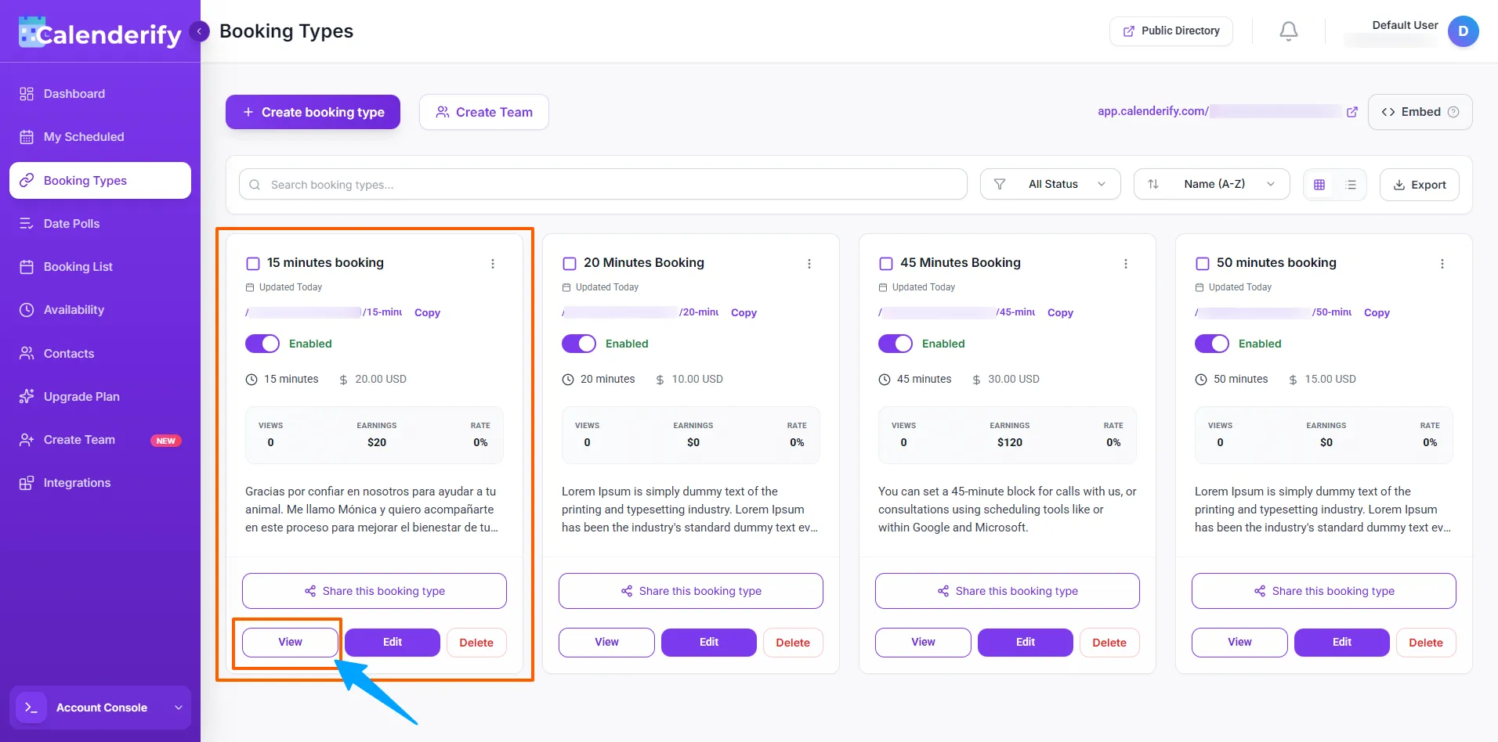
Task: Enable the checkbox on 15 minutes booking card
Action: point(253,263)
